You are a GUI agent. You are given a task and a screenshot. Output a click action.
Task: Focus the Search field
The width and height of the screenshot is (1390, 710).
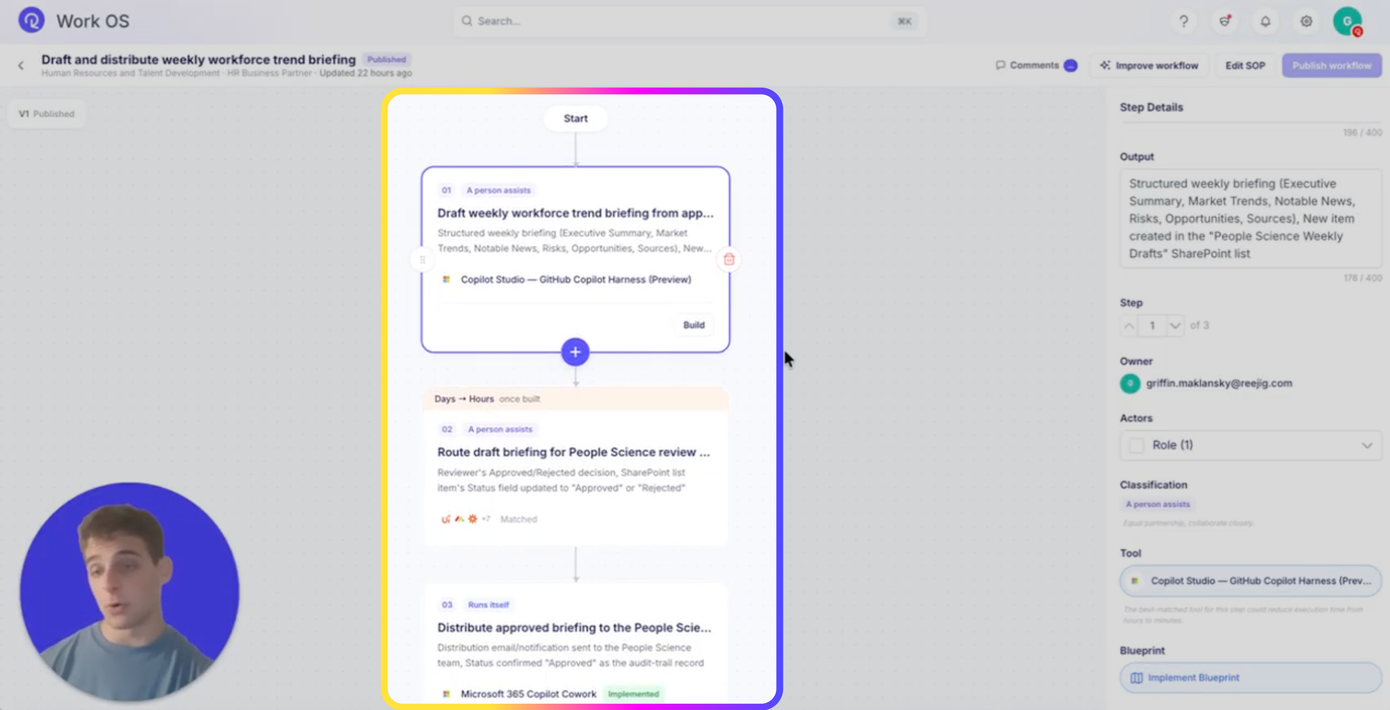pyautogui.click(x=689, y=21)
